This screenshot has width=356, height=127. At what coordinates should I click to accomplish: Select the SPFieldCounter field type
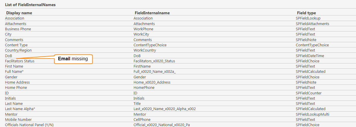pyautogui.click(x=309, y=93)
